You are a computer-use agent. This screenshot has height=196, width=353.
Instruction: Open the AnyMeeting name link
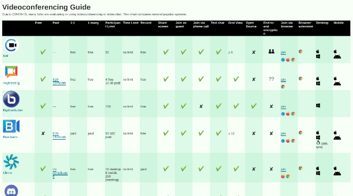point(11,83)
